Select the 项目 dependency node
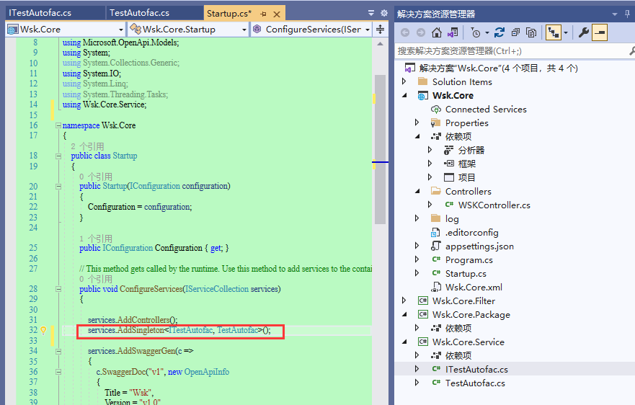The image size is (635, 405). [466, 177]
